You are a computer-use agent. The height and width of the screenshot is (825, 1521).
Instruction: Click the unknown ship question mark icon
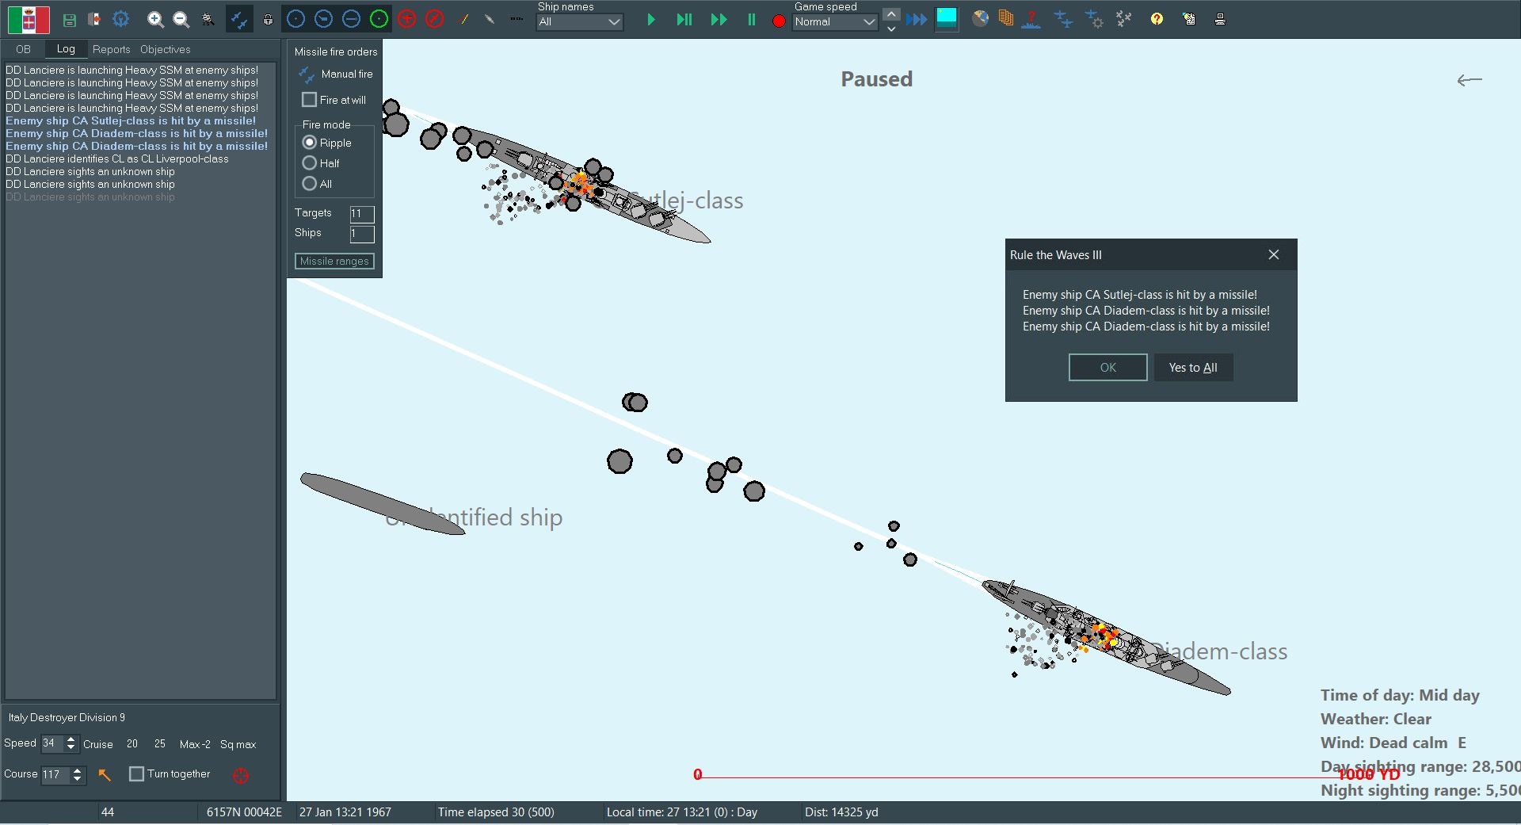[x=1031, y=19]
